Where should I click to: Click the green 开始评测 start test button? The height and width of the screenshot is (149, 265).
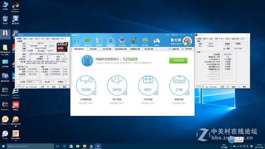pyautogui.click(x=178, y=61)
